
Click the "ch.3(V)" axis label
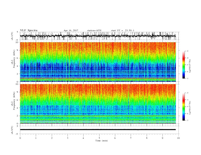pos(12,130)
